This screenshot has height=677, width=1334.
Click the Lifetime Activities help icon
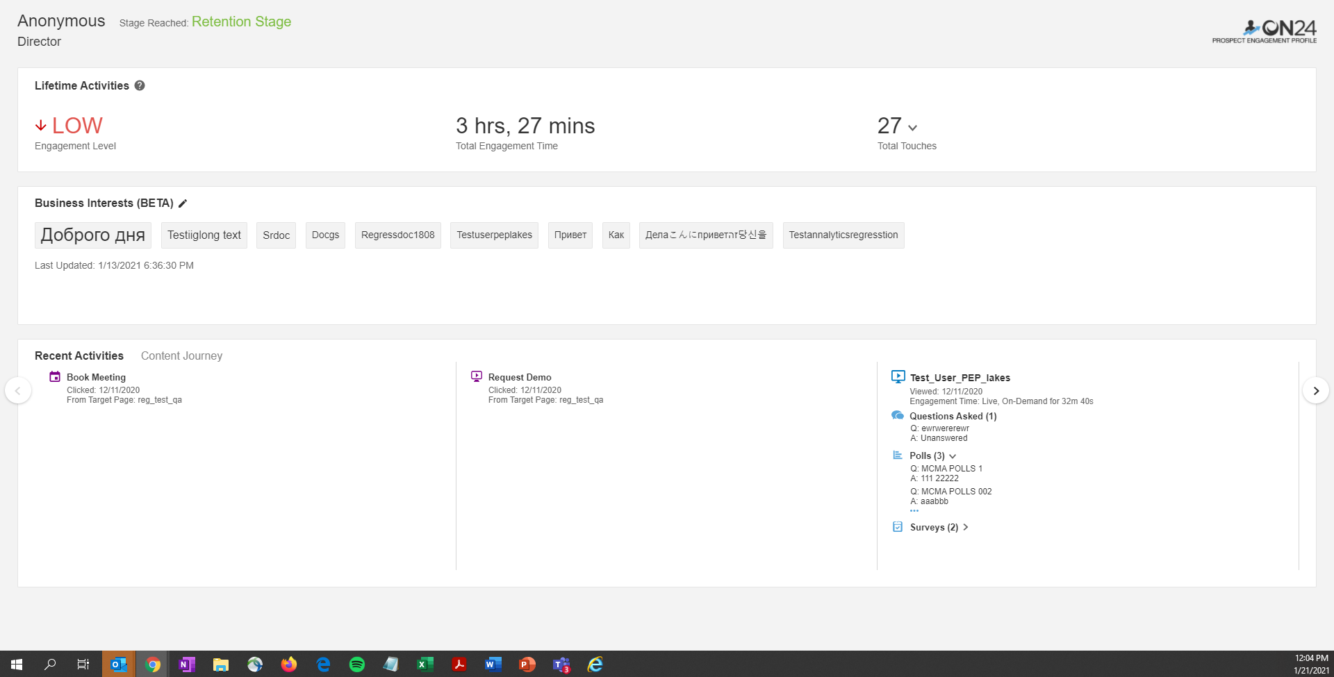click(140, 85)
